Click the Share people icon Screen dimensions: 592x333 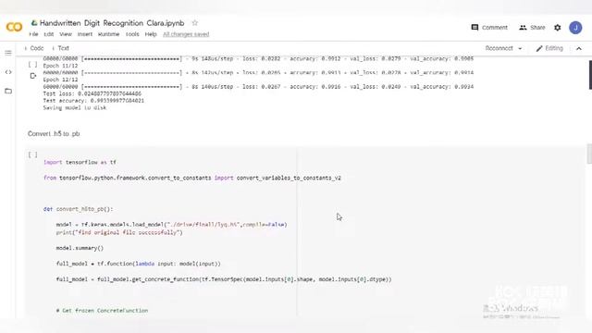pyautogui.click(x=523, y=27)
